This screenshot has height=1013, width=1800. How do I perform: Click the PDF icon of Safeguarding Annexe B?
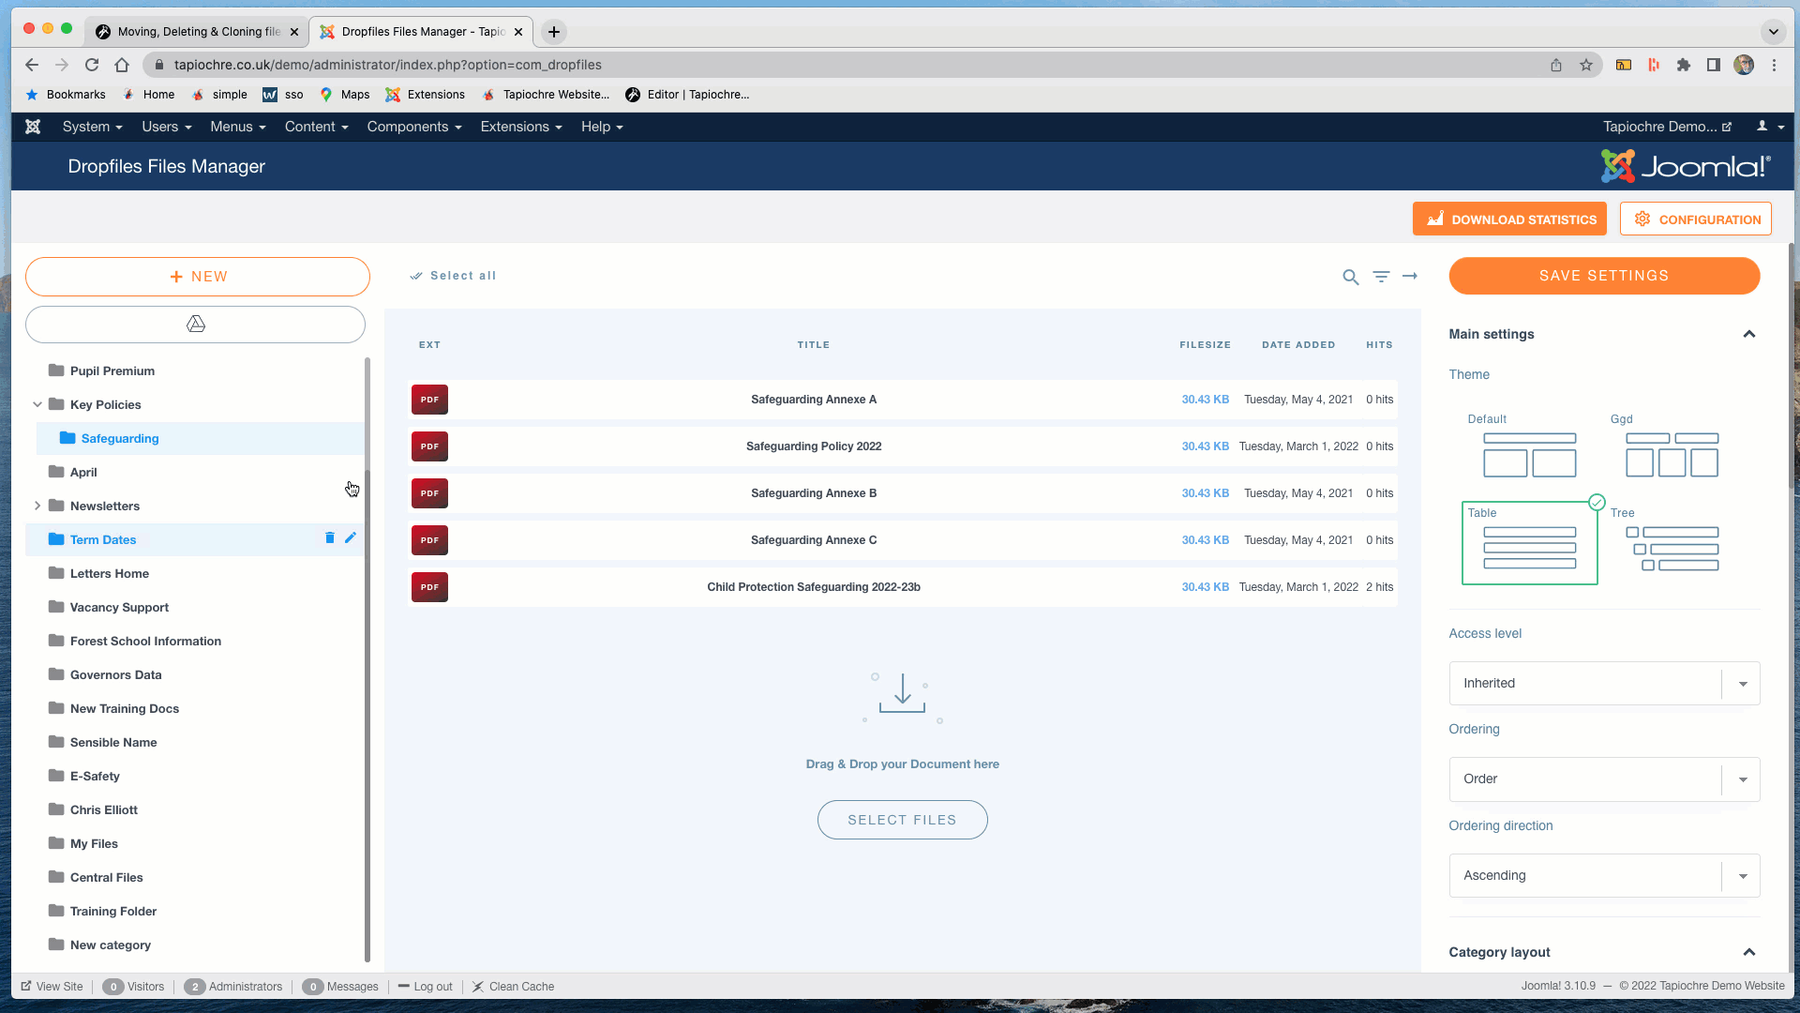(x=429, y=493)
